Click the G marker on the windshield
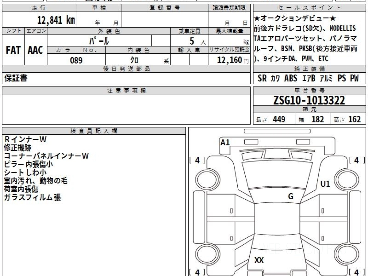368x276 pixels. click(x=291, y=197)
